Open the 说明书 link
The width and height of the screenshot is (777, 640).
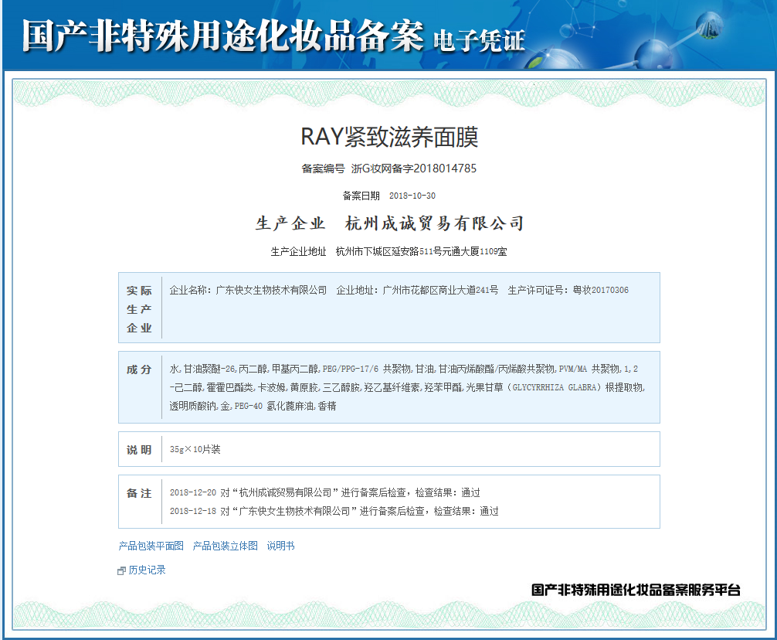point(280,546)
